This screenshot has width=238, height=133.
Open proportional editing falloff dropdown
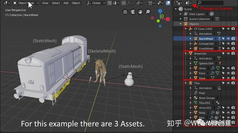point(130,3)
